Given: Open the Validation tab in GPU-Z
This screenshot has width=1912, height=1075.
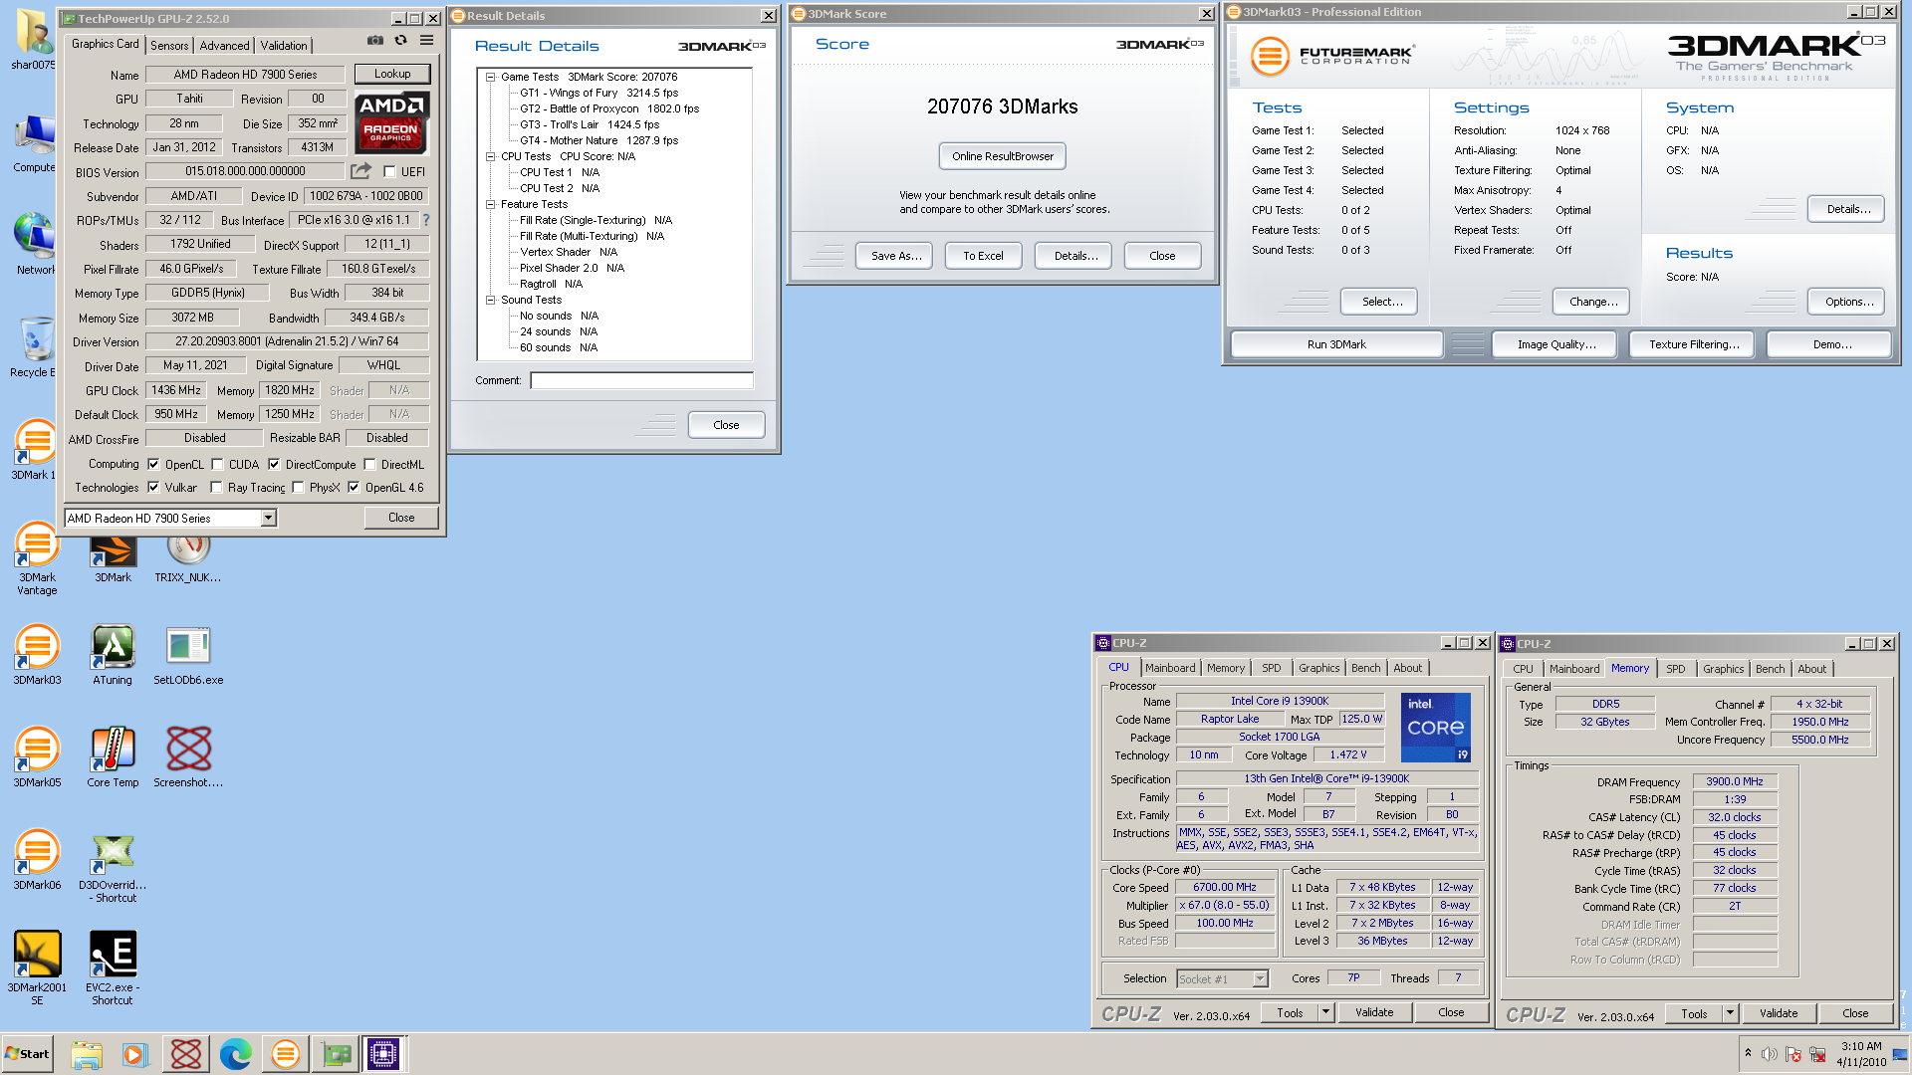Looking at the screenshot, I should pyautogui.click(x=284, y=46).
